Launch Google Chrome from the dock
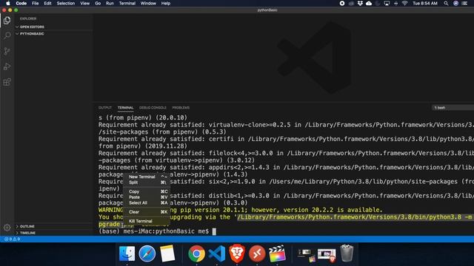This screenshot has width=474, height=266. 196,253
